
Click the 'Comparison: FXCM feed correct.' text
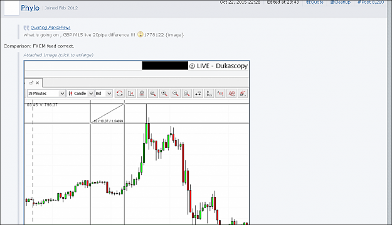point(39,46)
